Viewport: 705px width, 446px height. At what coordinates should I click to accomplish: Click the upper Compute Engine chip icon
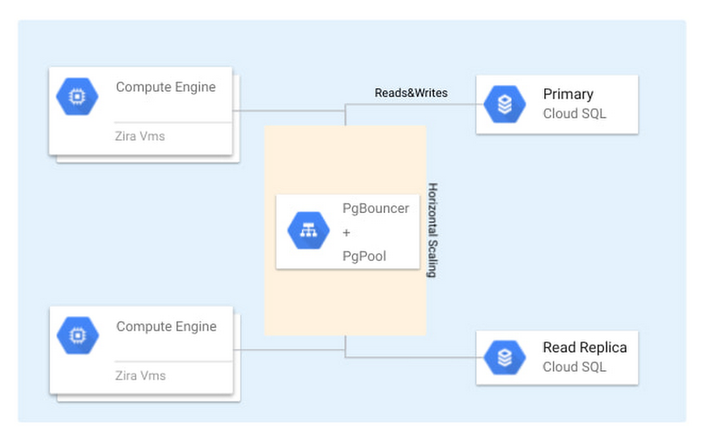click(x=78, y=96)
